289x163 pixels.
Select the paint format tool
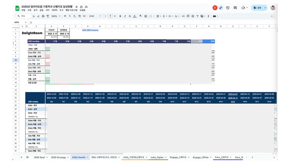click(48, 16)
